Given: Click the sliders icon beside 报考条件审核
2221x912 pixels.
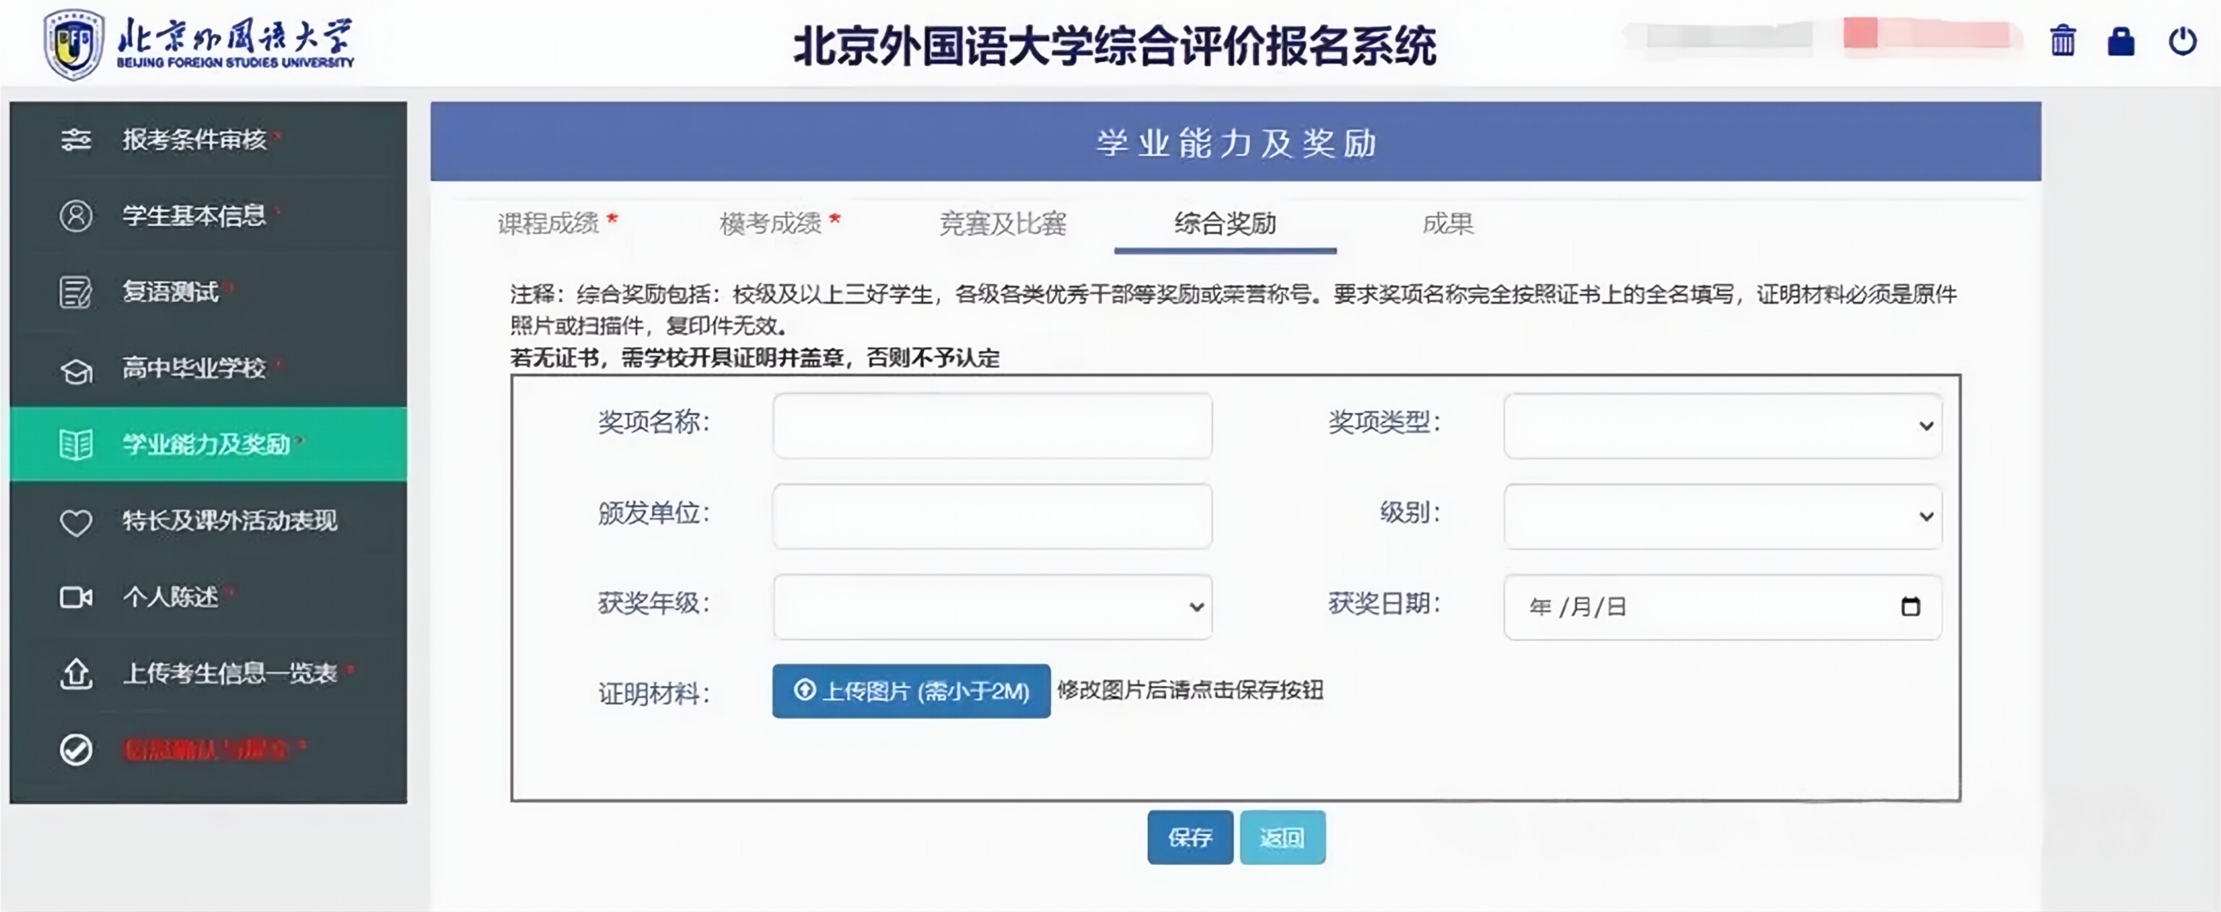Looking at the screenshot, I should [x=76, y=139].
